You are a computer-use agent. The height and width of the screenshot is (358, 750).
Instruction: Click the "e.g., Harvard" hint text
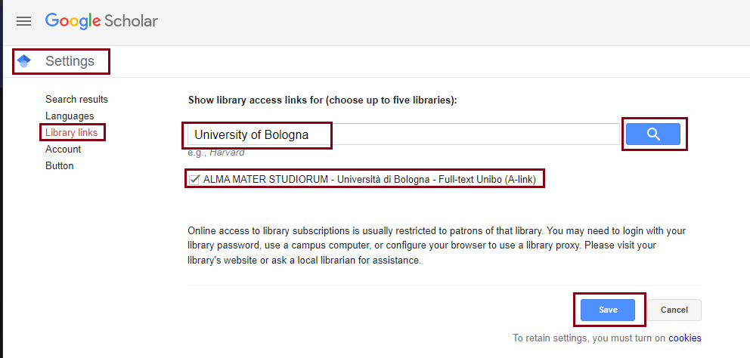pyautogui.click(x=215, y=153)
